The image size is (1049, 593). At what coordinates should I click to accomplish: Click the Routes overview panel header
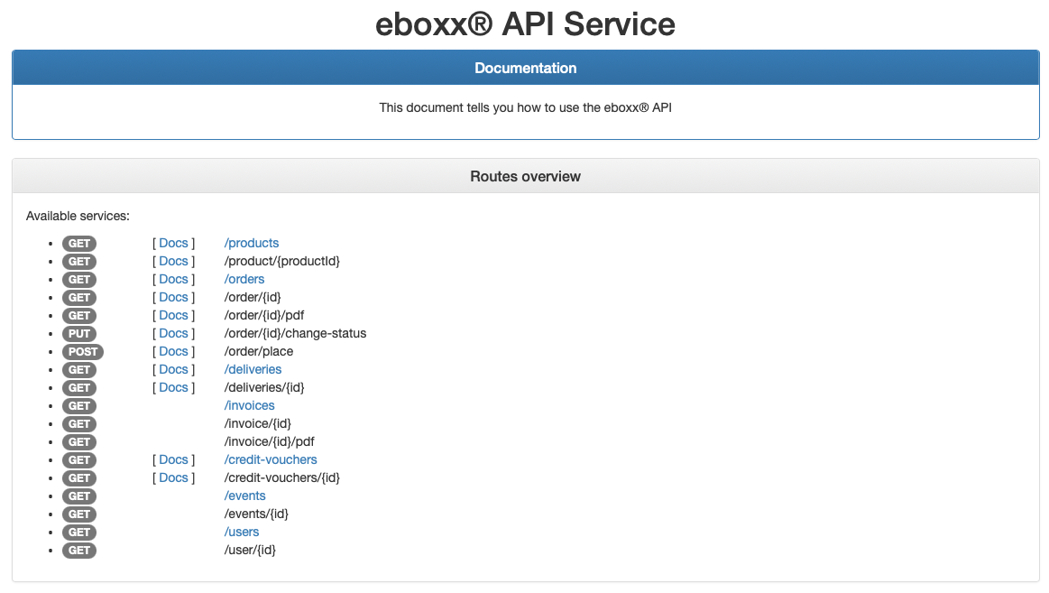pos(525,177)
